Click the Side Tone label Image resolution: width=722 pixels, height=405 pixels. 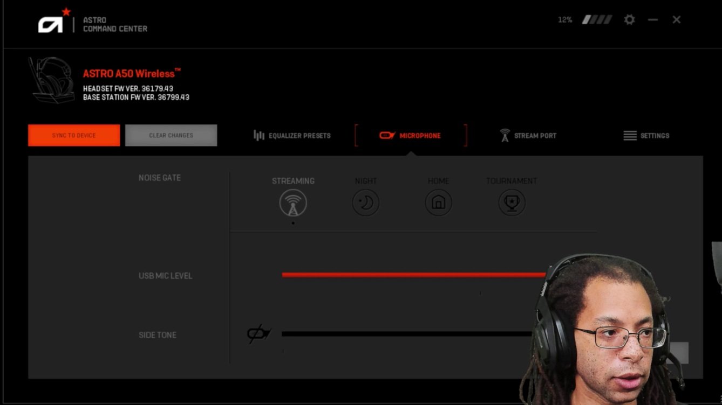pos(158,335)
